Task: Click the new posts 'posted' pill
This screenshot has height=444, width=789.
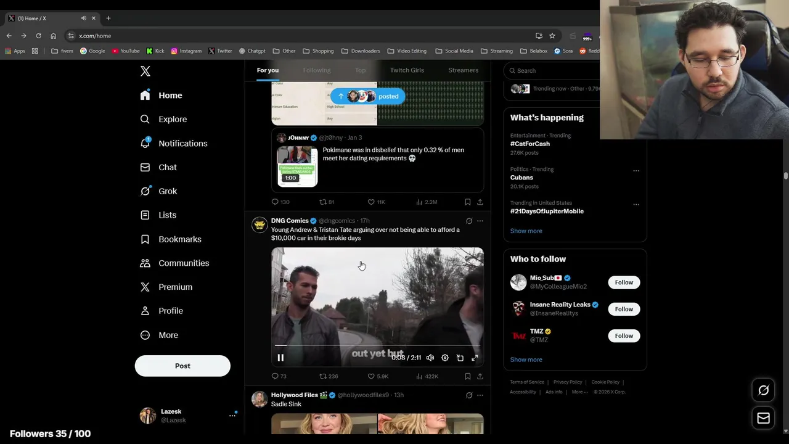Action: [367, 96]
